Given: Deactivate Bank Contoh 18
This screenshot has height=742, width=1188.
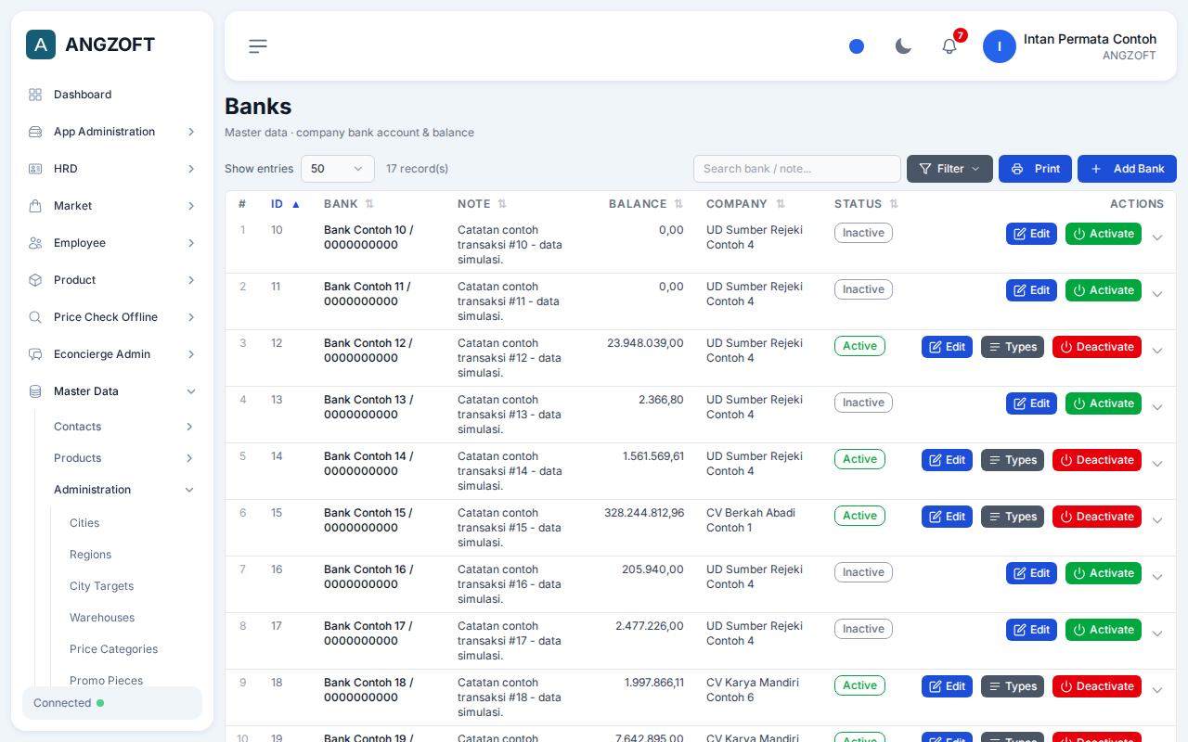Looking at the screenshot, I should pyautogui.click(x=1097, y=686).
